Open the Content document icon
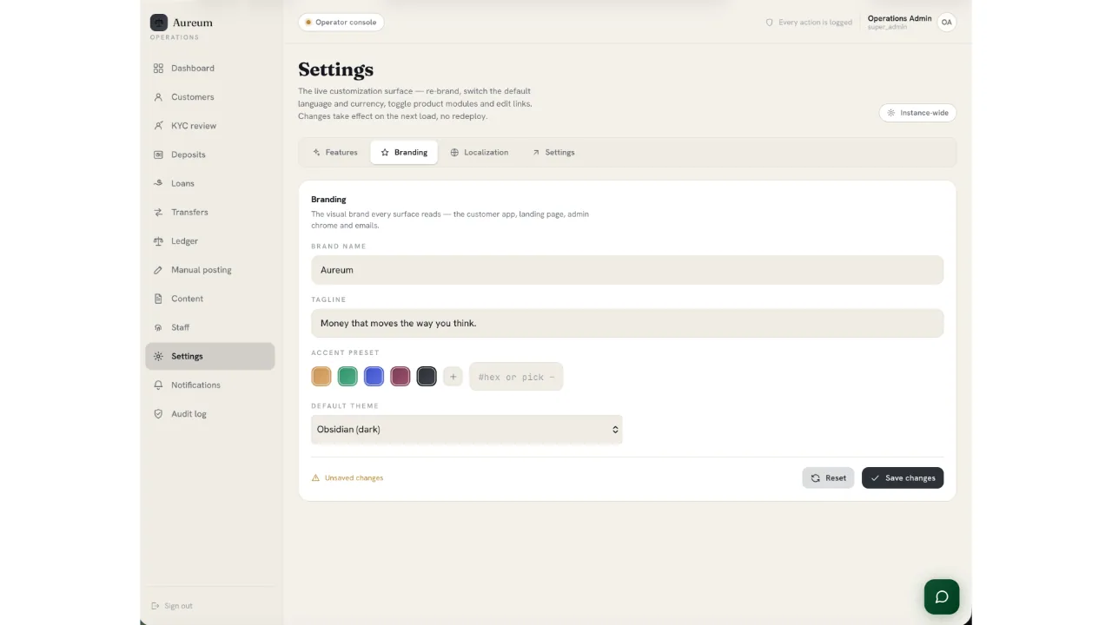The image size is (1112, 625). click(x=158, y=299)
